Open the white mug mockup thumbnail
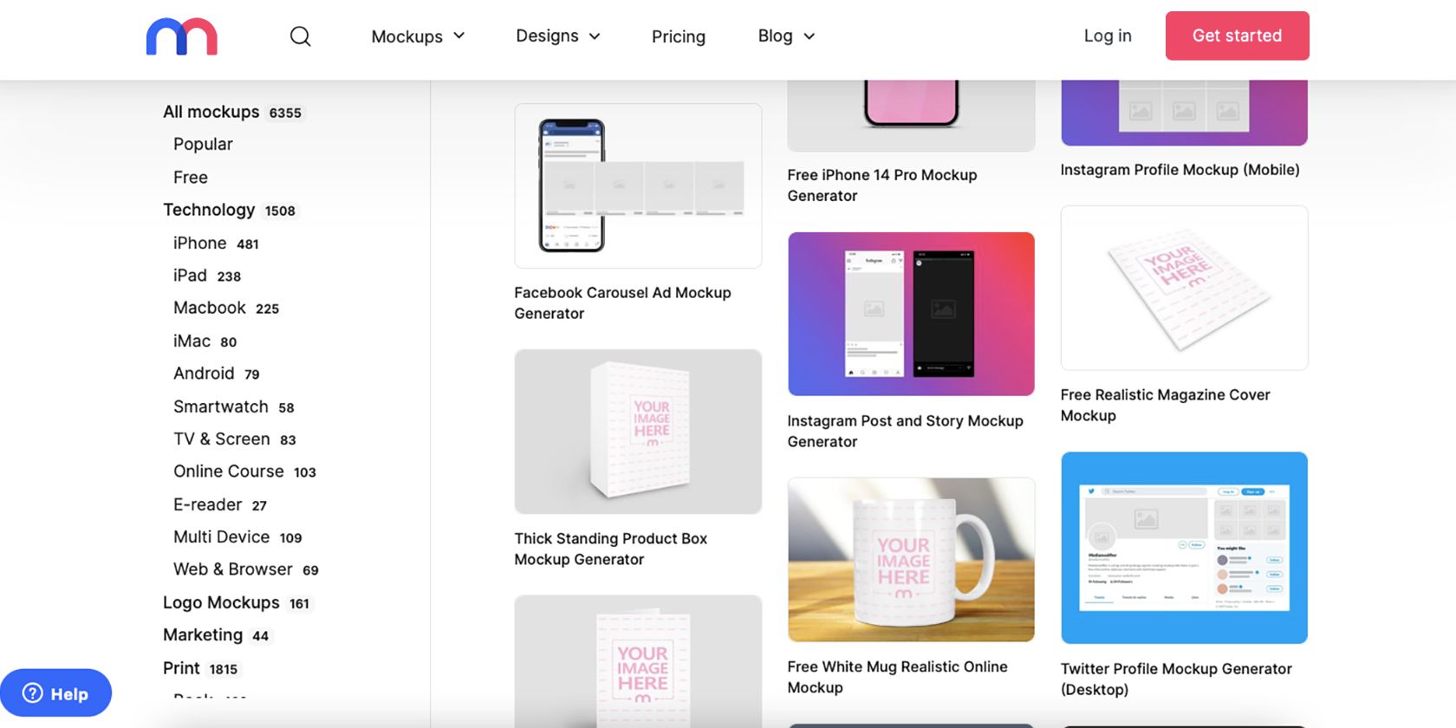 [x=911, y=560]
